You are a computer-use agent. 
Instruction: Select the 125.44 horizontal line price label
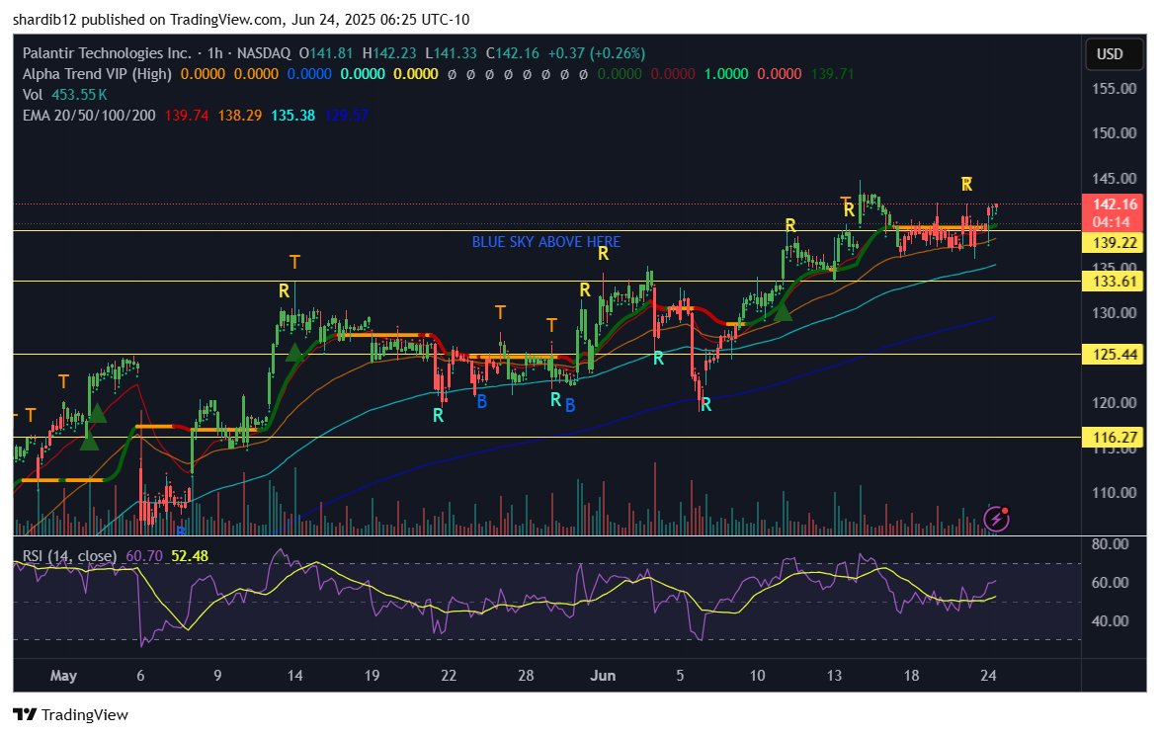tap(1114, 355)
